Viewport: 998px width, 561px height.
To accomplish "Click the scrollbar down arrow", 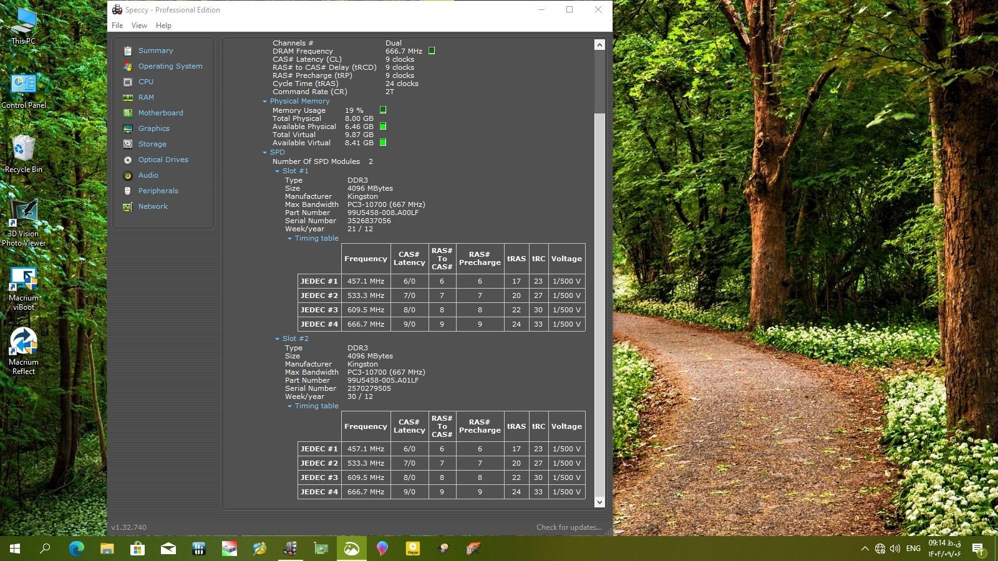I will [599, 502].
